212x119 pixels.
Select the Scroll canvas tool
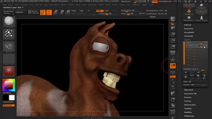[x=173, y=28]
